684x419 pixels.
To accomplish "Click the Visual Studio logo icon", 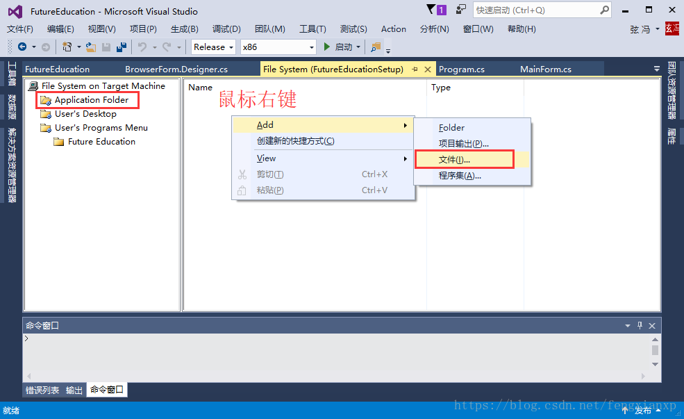I will 15,11.
